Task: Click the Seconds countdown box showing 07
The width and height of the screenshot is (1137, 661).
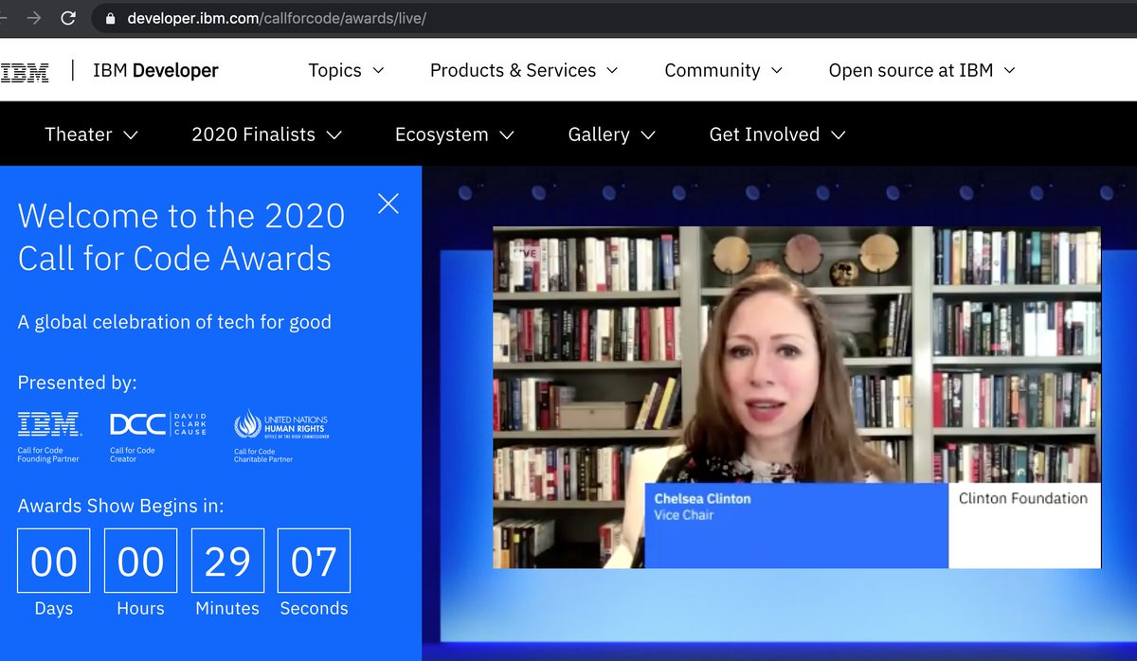Action: pyautogui.click(x=314, y=562)
